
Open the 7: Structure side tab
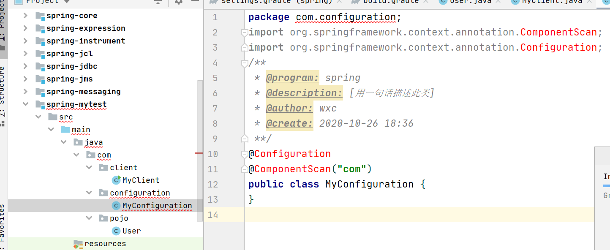[x=3, y=96]
